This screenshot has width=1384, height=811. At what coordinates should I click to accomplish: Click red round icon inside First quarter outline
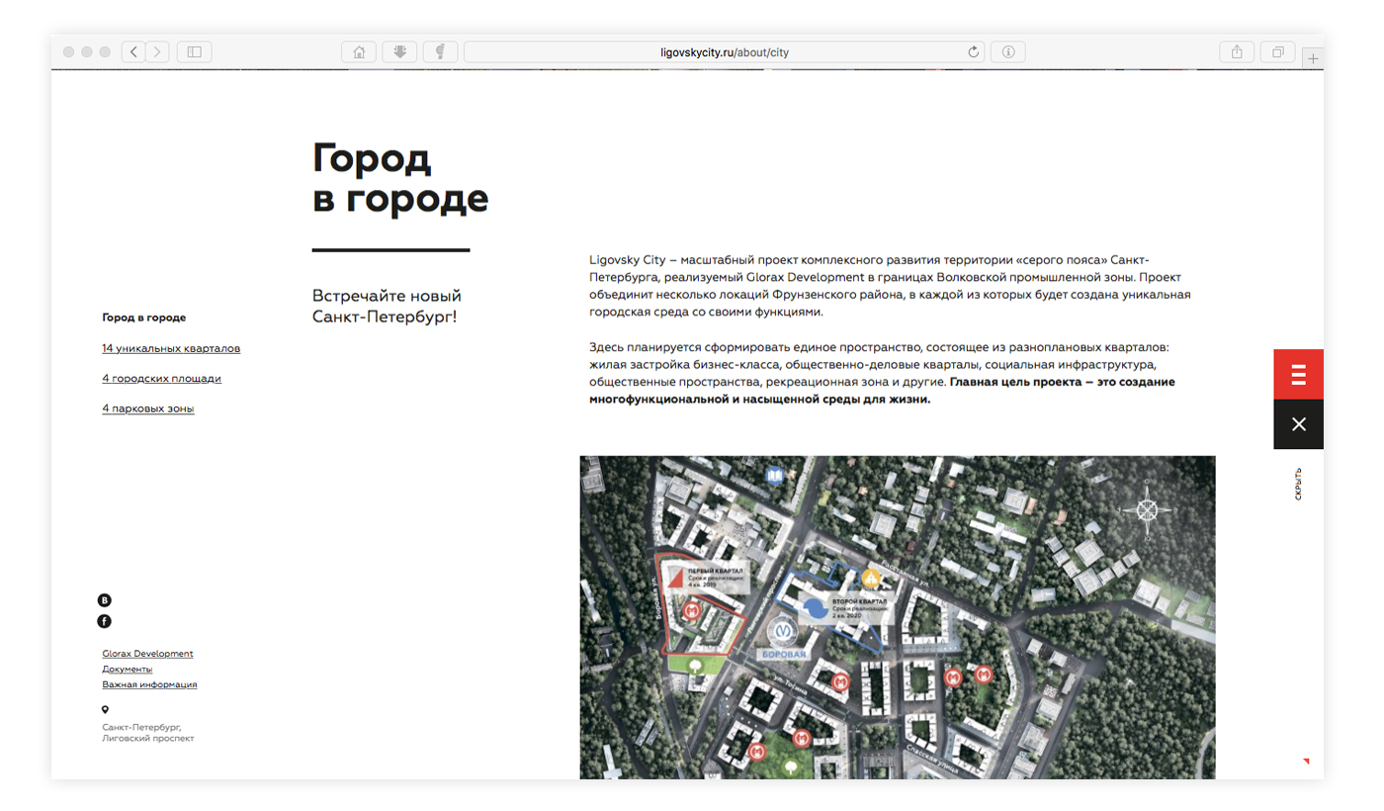coord(693,613)
